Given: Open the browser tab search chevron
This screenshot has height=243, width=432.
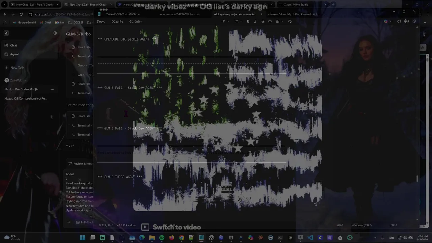Looking at the screenshot, I should point(4,5).
